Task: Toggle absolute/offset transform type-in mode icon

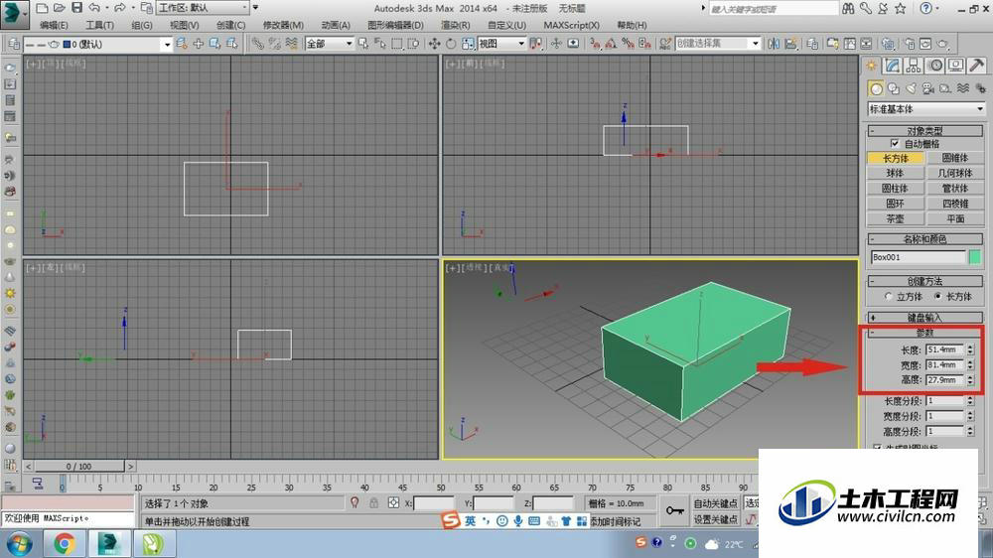Action: point(394,503)
